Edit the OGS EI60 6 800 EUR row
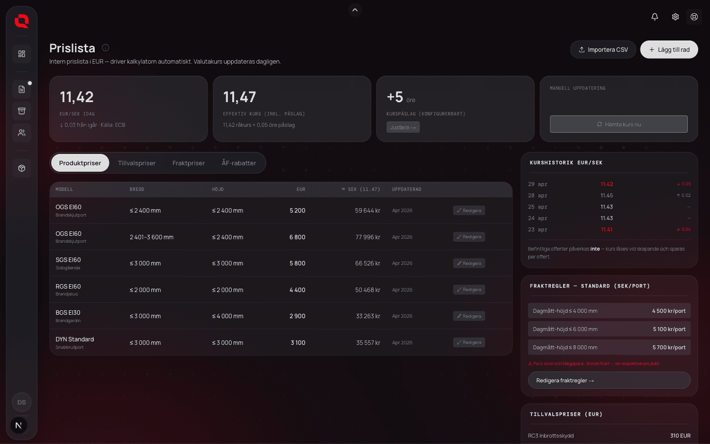This screenshot has height=444, width=710. [x=469, y=237]
